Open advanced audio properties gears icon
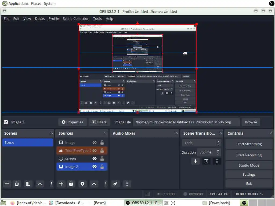This screenshot has height=206, width=275. click(115, 184)
